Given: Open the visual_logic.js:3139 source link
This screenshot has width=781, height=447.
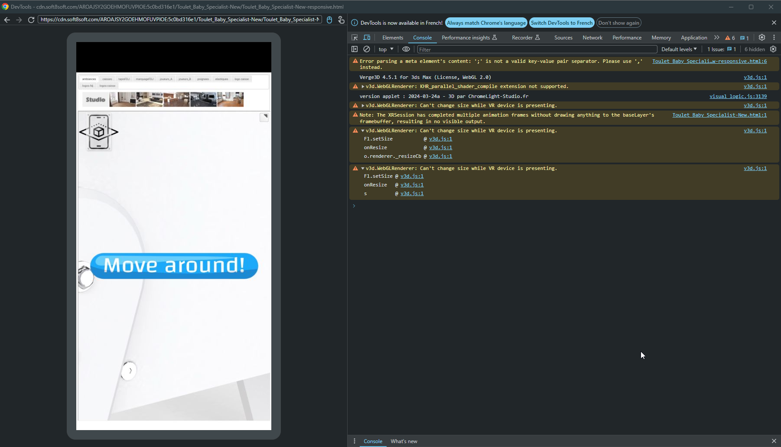Looking at the screenshot, I should point(738,96).
